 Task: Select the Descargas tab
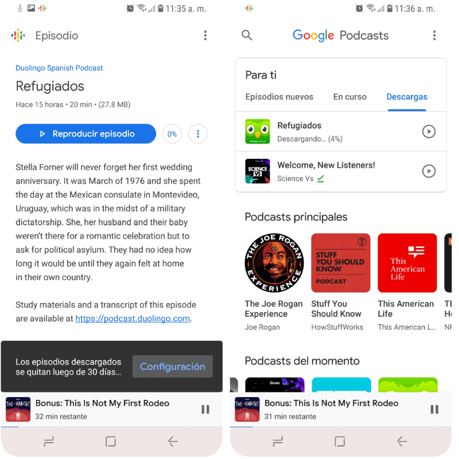(407, 97)
